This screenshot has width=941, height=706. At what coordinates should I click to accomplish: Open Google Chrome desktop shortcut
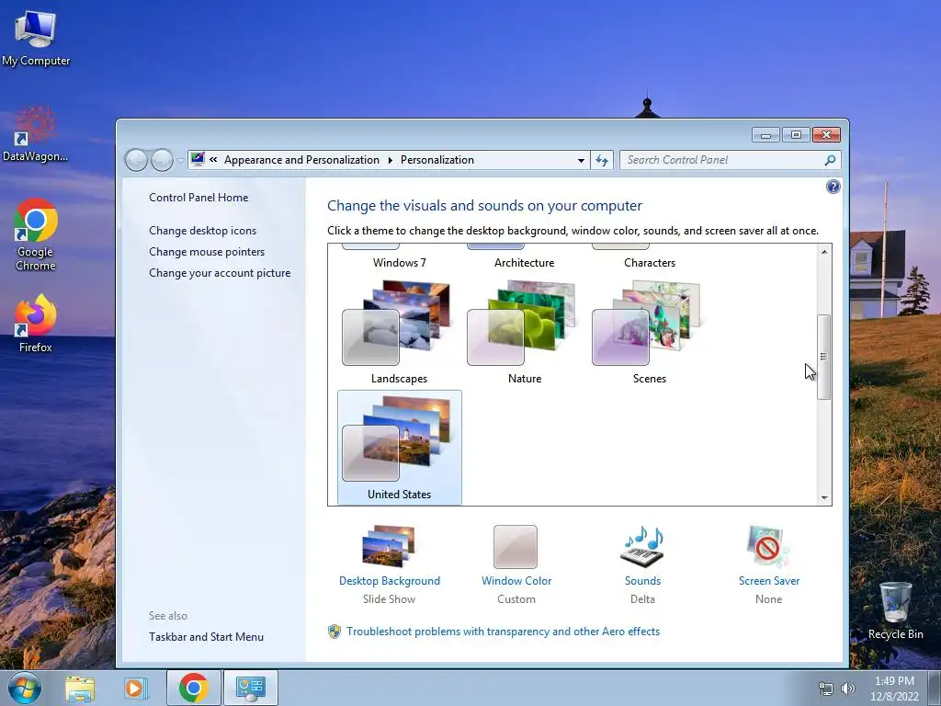(x=36, y=234)
